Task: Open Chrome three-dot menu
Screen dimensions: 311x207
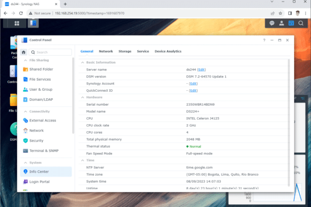Action: (x=306, y=13)
